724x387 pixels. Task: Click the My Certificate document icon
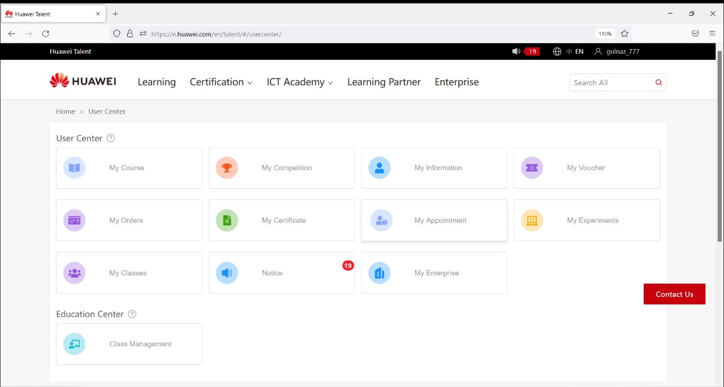pos(227,220)
